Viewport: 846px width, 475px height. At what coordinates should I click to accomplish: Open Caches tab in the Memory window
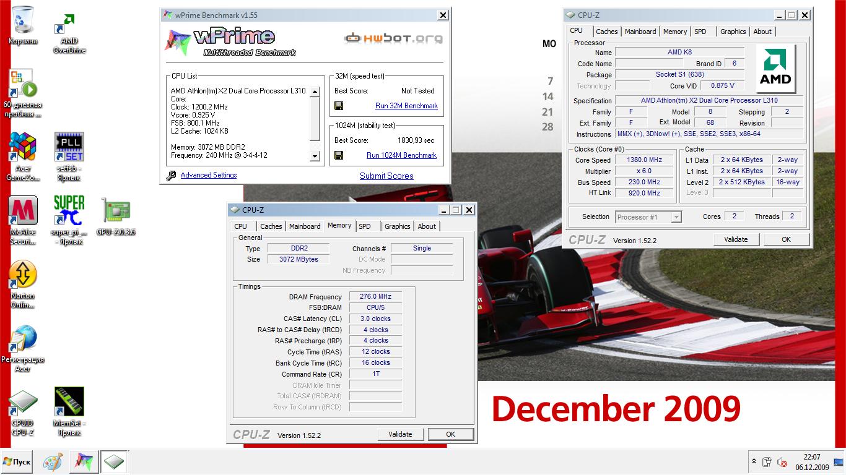[x=271, y=226]
